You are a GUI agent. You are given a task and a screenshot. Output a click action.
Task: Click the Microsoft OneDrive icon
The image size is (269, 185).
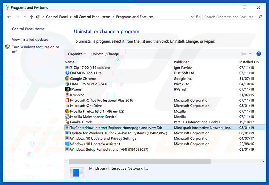[x=67, y=106]
